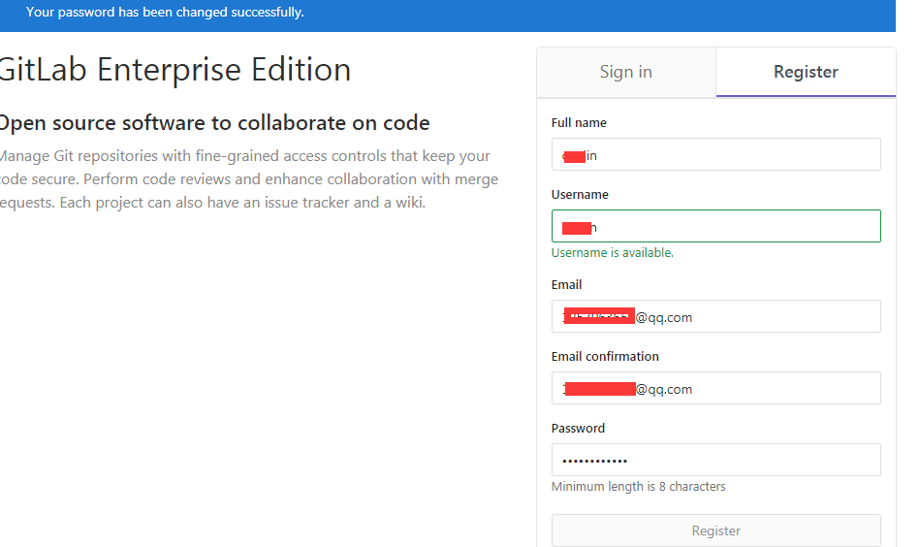This screenshot has height=547, width=920.
Task: Click the 'Username' field label
Action: tap(580, 194)
